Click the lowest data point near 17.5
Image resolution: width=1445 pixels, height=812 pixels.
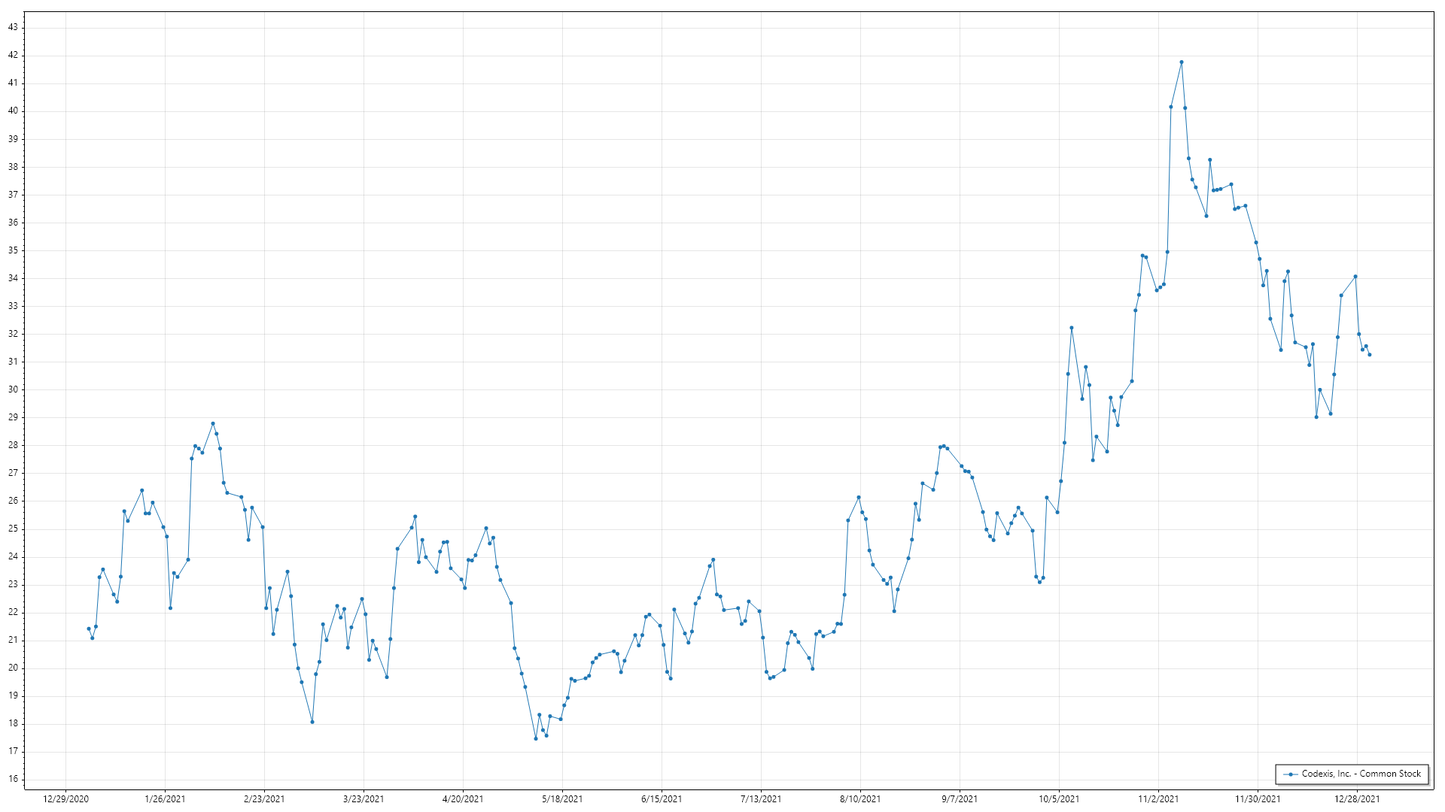(x=536, y=738)
